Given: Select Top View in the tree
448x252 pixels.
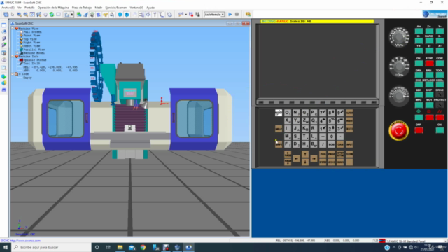Looking at the screenshot, I should pyautogui.click(x=30, y=39).
